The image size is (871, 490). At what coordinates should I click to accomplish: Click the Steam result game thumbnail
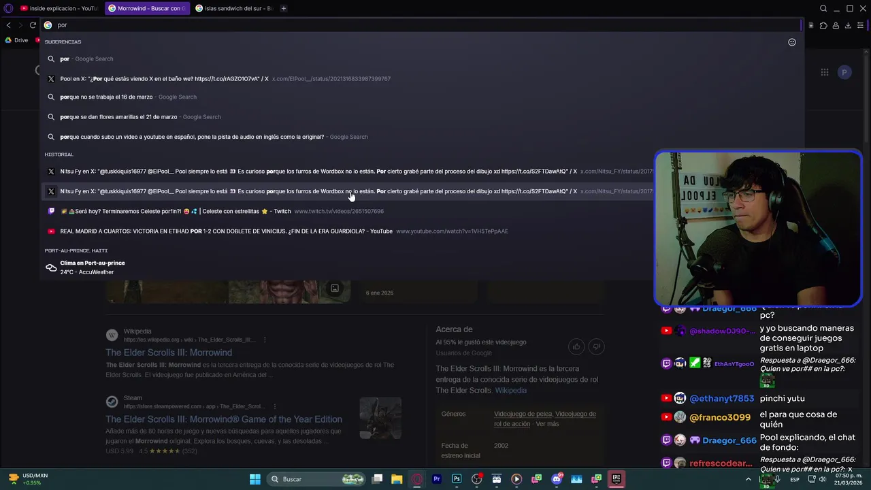(x=380, y=418)
